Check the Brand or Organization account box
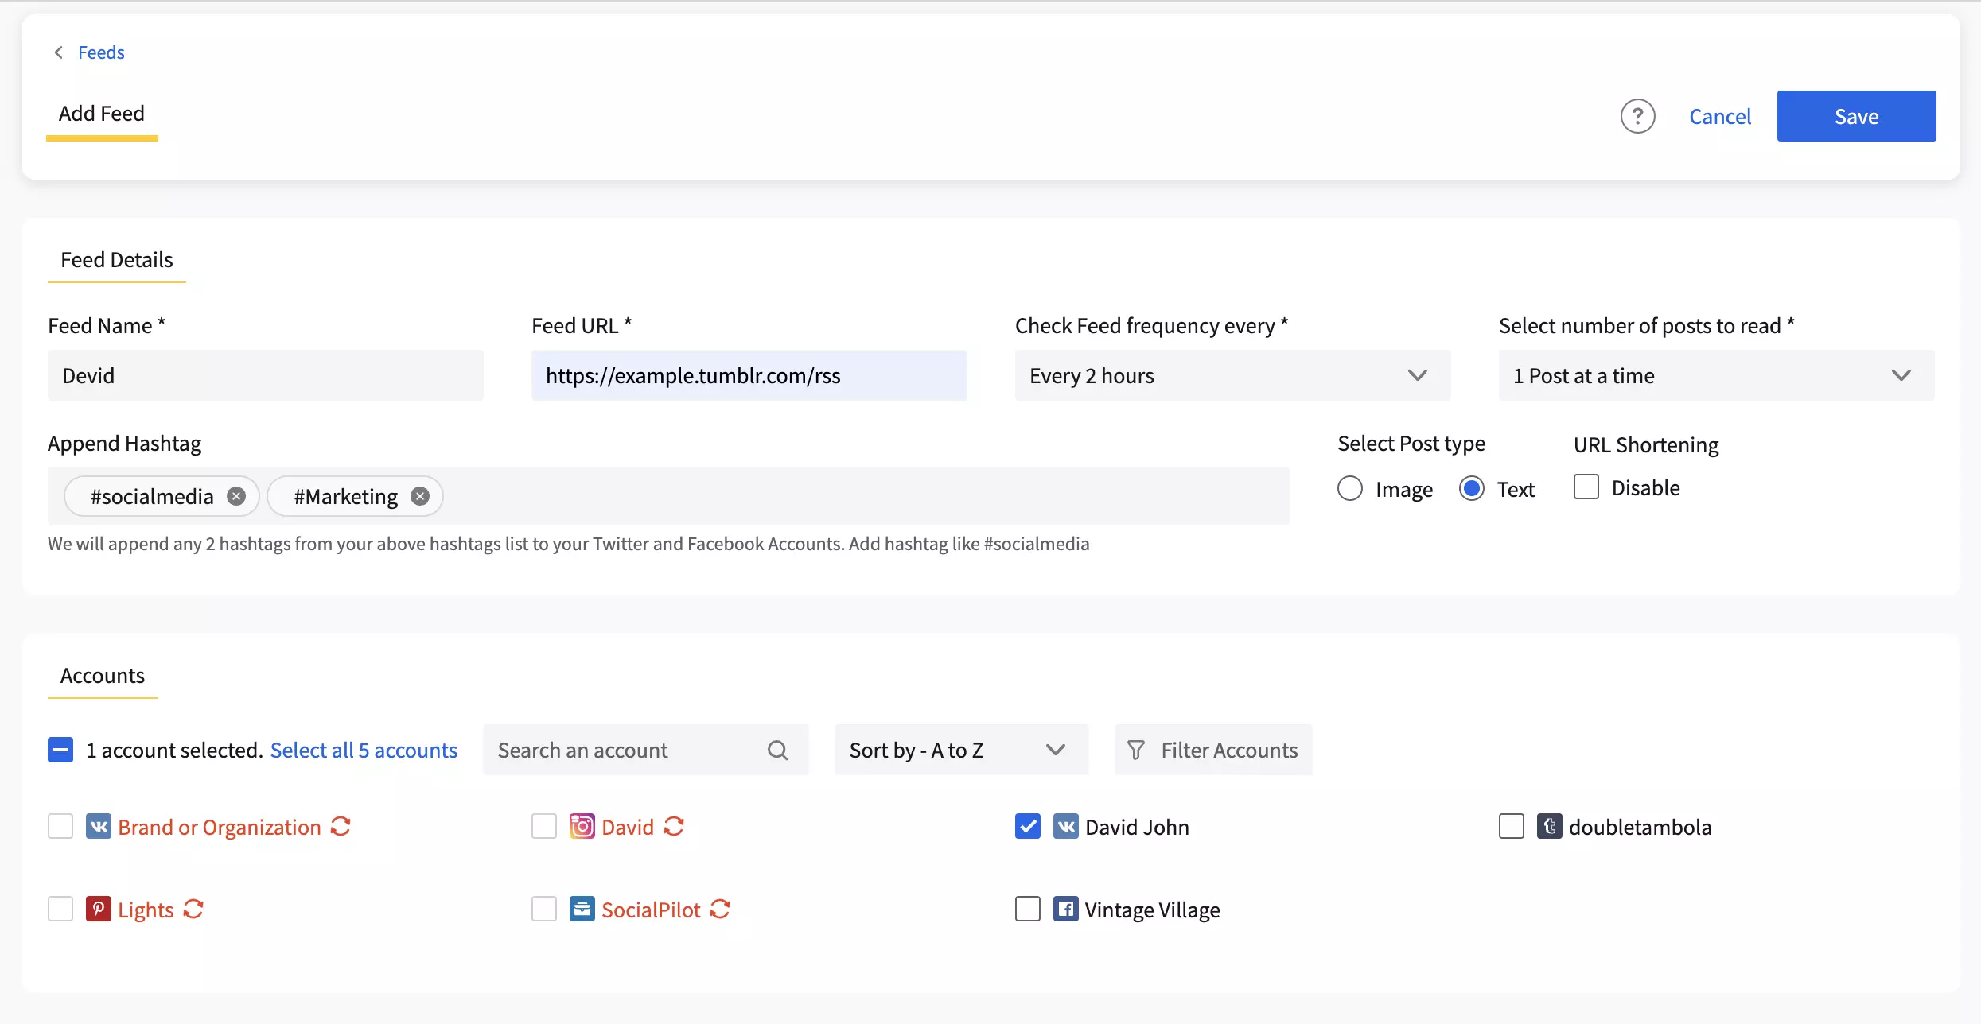 coord(60,826)
